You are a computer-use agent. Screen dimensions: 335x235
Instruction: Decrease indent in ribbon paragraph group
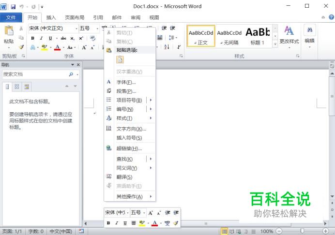[x=164, y=28]
